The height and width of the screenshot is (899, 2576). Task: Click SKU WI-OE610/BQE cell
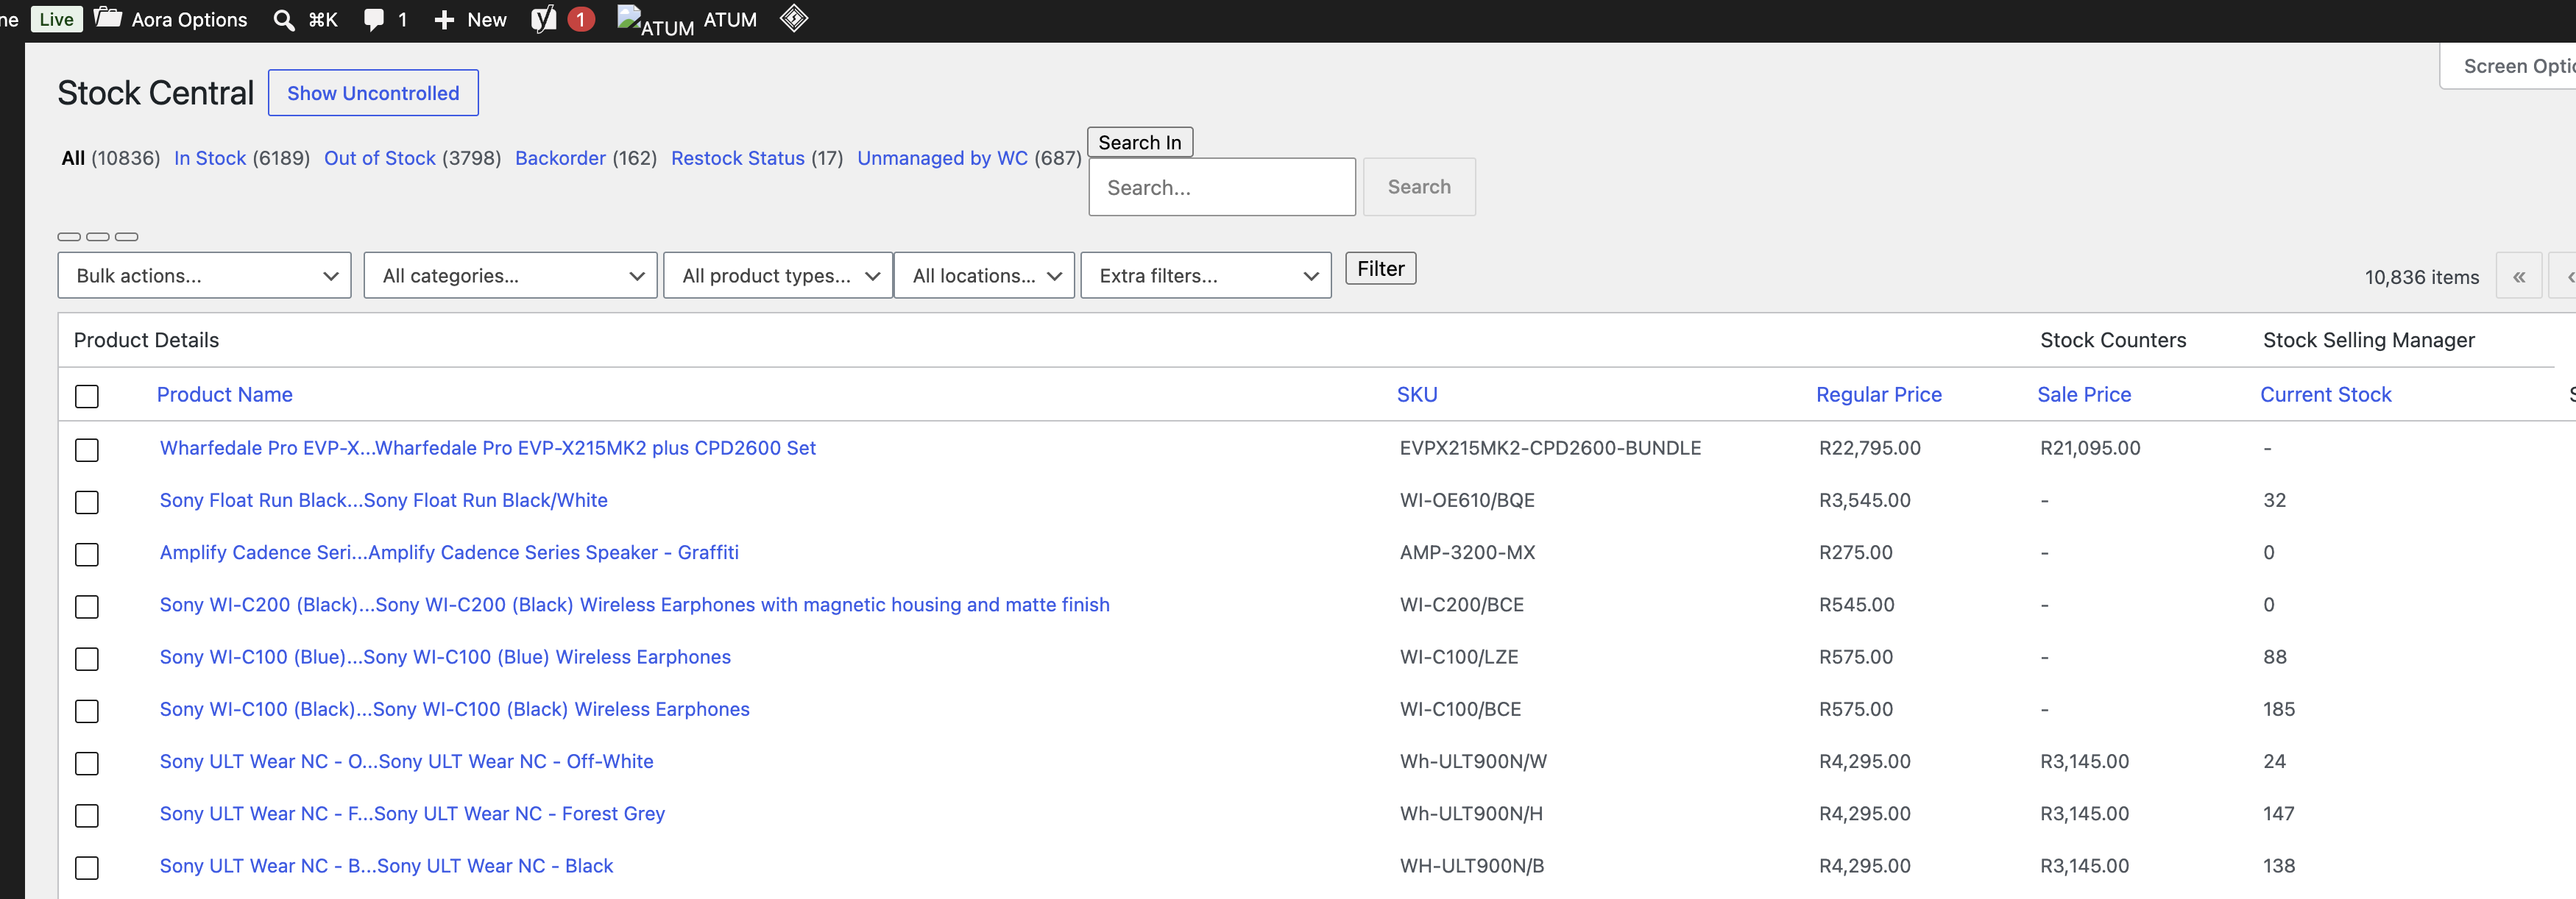[x=1467, y=500]
